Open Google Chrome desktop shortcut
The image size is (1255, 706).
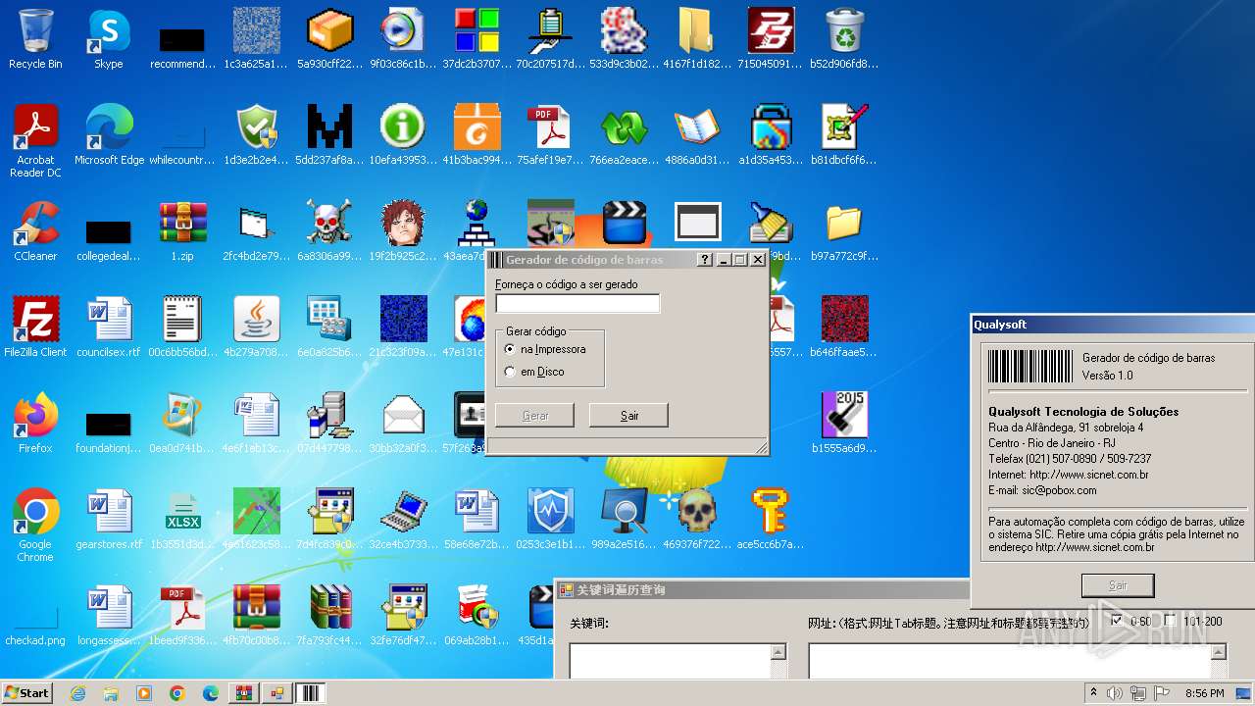point(35,526)
